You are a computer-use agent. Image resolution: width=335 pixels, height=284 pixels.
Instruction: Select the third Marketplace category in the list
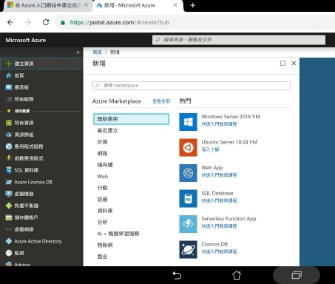(102, 142)
